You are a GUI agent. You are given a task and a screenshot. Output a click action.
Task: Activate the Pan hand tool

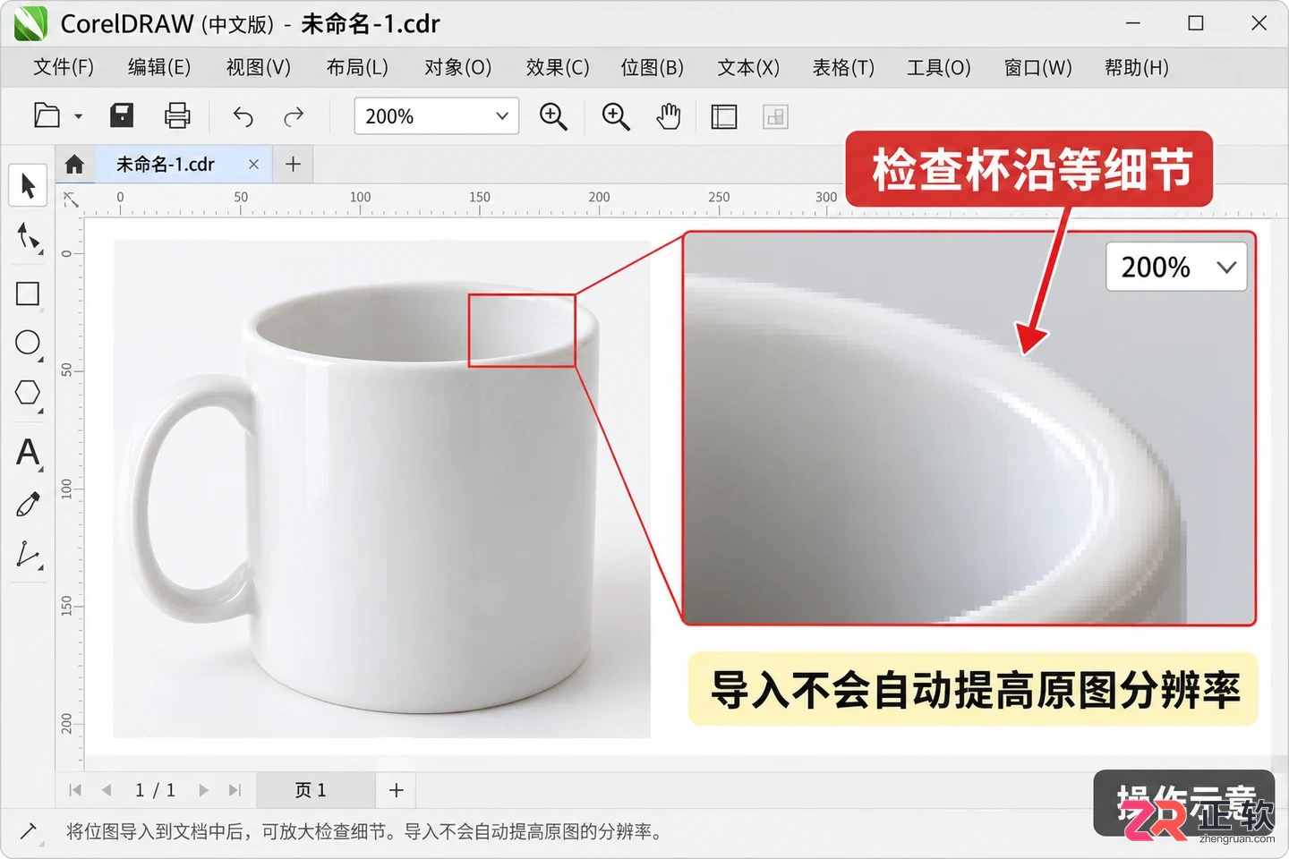[669, 116]
